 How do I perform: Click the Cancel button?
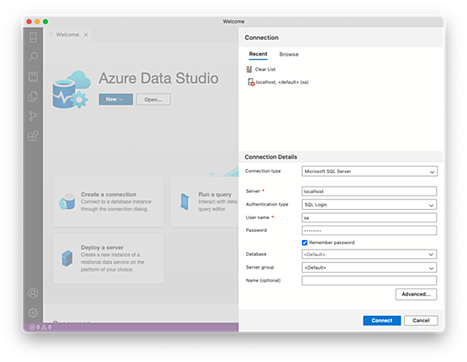point(421,321)
